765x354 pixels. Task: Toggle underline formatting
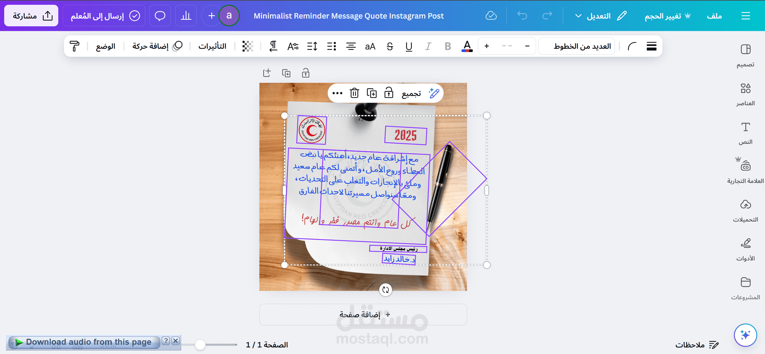(x=409, y=46)
